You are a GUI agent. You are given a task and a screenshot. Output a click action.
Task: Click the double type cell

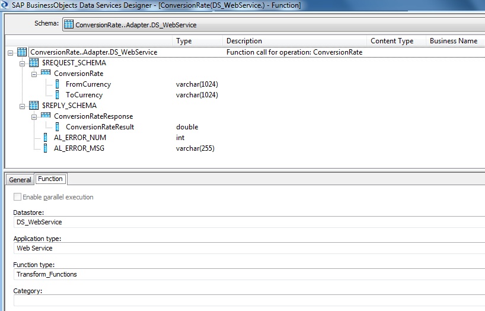[x=187, y=127]
